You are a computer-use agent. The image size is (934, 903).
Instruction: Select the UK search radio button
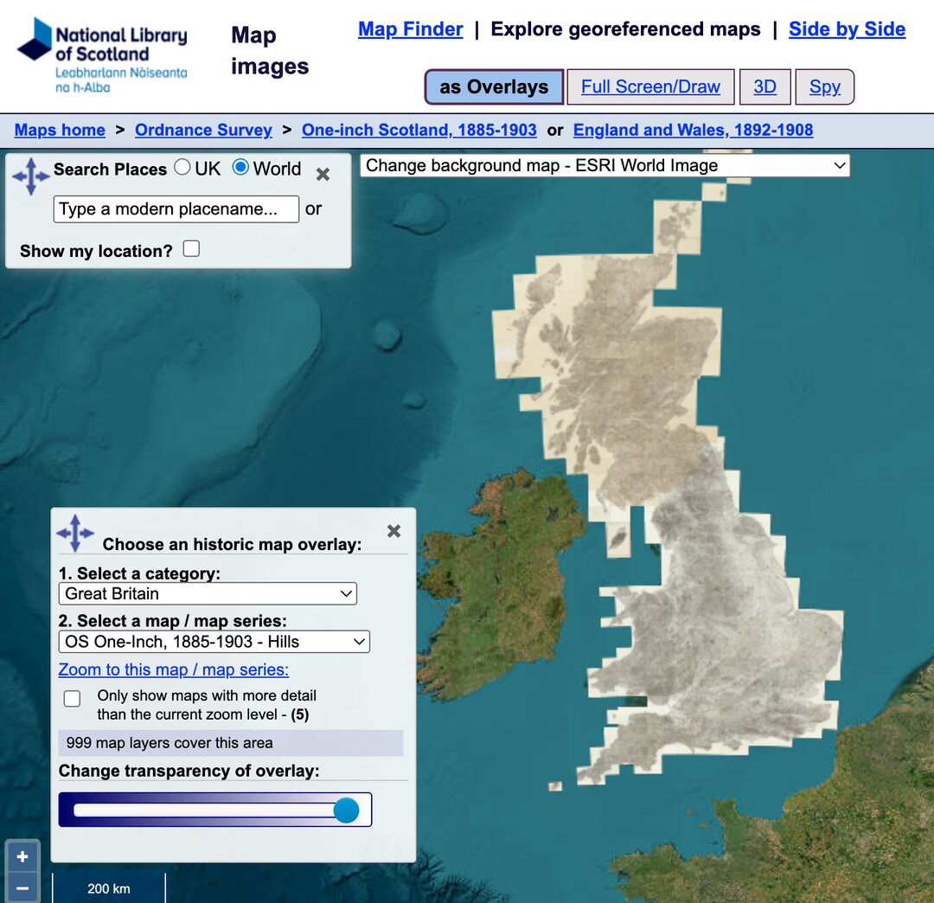click(x=182, y=168)
